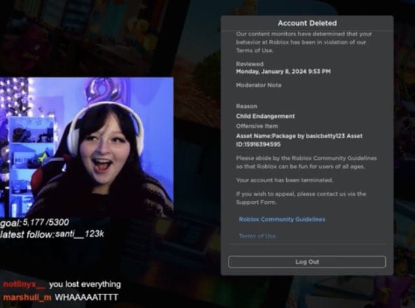Open the Terms of Use link
415x308 pixels.
(x=257, y=236)
